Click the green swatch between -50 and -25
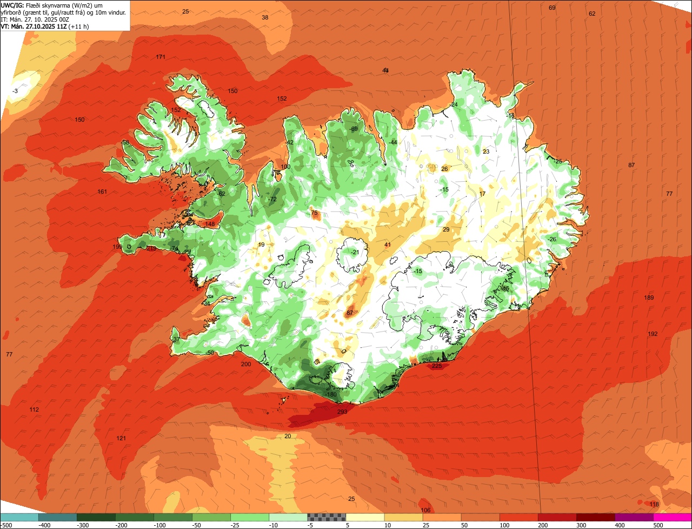The image size is (692, 529). tap(211, 518)
